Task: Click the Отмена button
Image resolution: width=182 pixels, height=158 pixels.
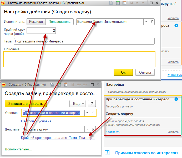Action: (x=145, y=72)
